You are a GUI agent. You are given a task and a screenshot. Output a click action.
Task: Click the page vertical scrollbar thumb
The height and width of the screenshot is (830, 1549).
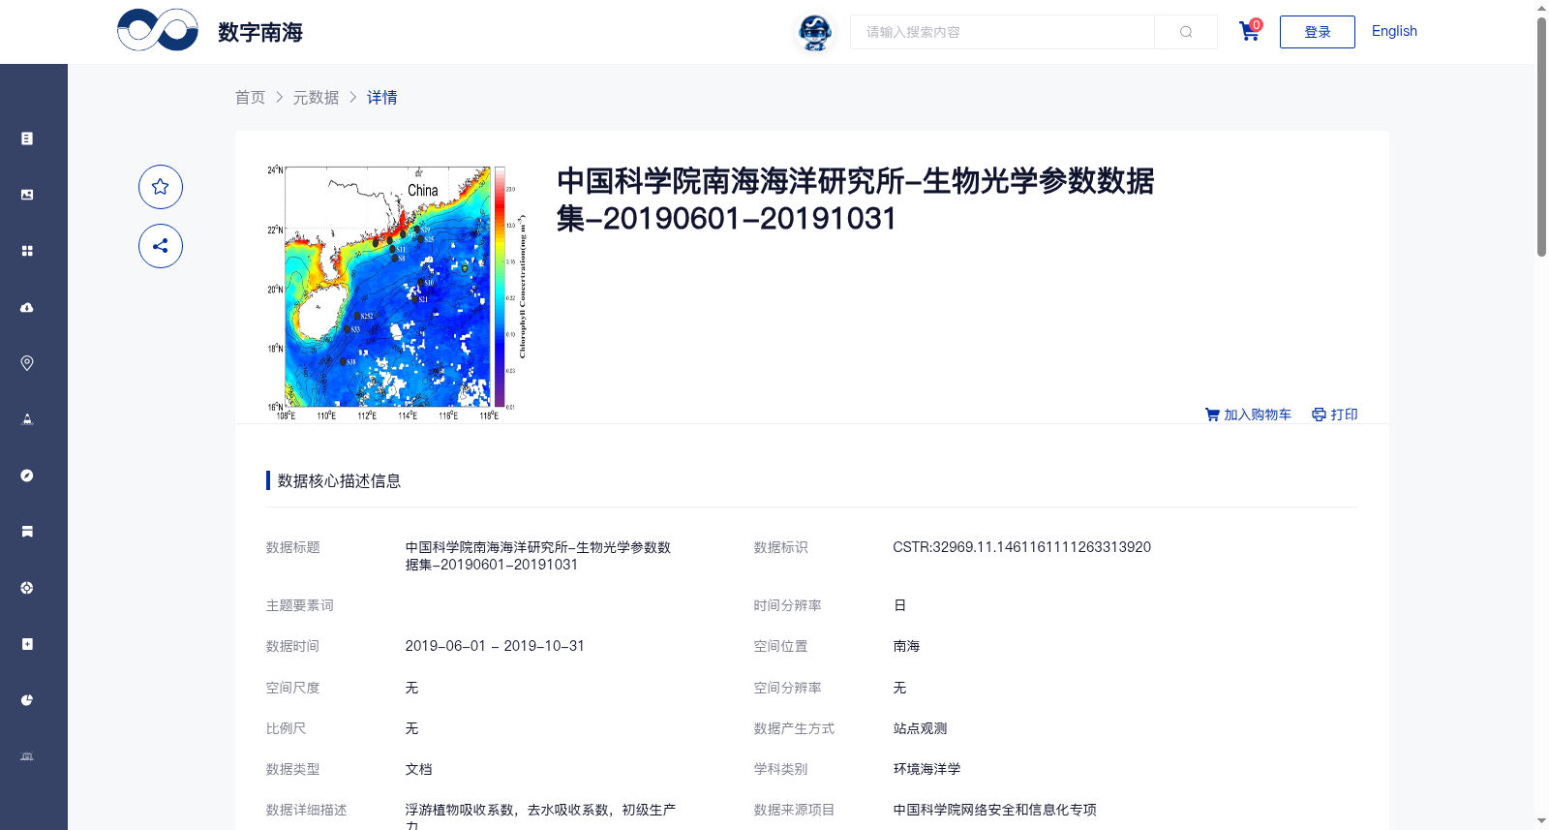(1541, 136)
